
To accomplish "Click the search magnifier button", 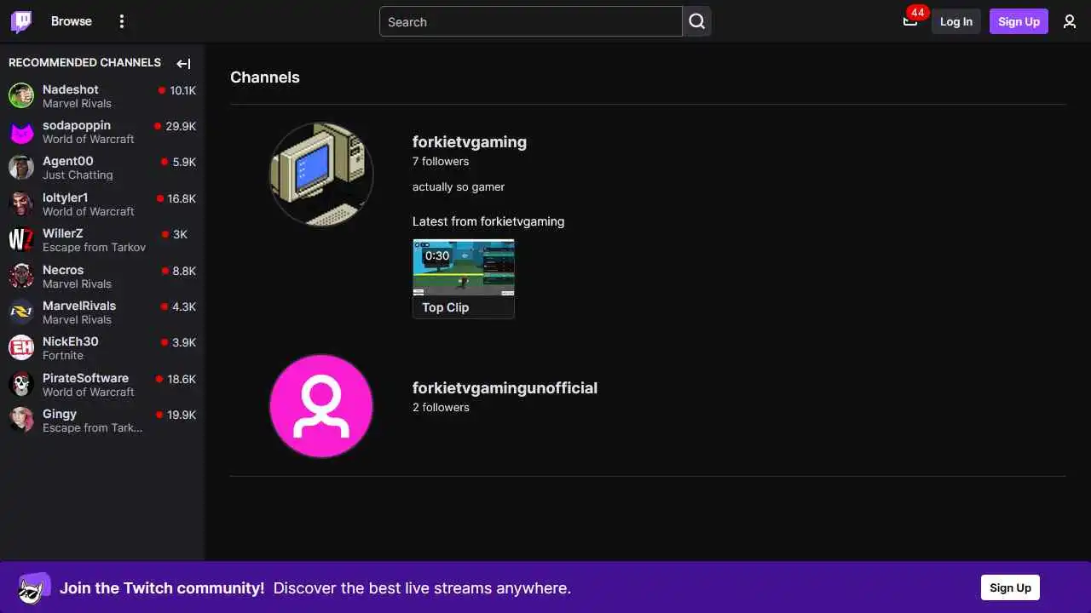I will [x=696, y=21].
